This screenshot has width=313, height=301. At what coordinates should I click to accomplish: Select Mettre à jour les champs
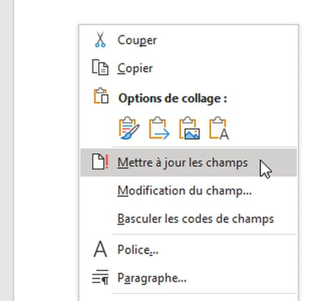[x=188, y=163]
